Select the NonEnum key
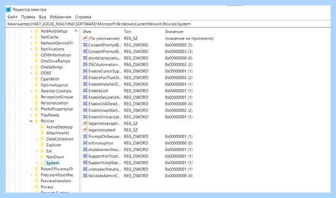Screen dimensions: 336x198 55,157
